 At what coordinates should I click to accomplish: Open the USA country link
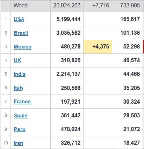(x=19, y=19)
